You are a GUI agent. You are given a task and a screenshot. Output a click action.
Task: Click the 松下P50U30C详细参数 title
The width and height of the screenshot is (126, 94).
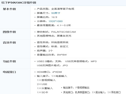pyautogui.click(x=19, y=3)
